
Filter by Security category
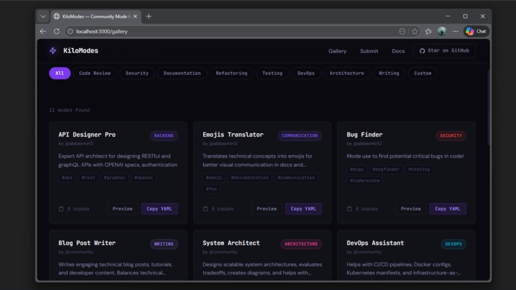pyautogui.click(x=137, y=73)
